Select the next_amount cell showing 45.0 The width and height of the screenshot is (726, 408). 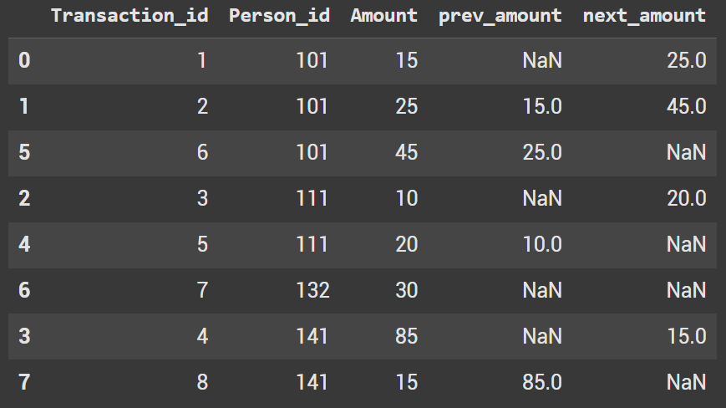[x=686, y=106]
